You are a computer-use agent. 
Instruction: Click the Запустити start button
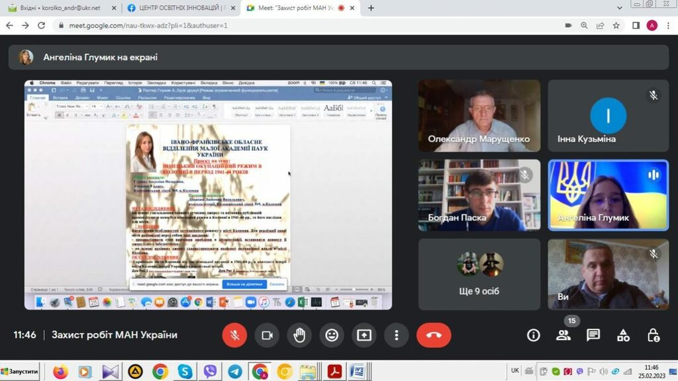coord(20,372)
